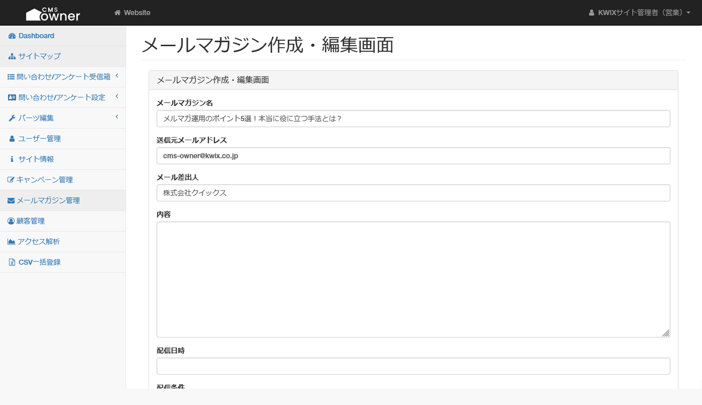Click the サイトマップ sitemap icon
The height and width of the screenshot is (405, 702).
pyautogui.click(x=12, y=56)
